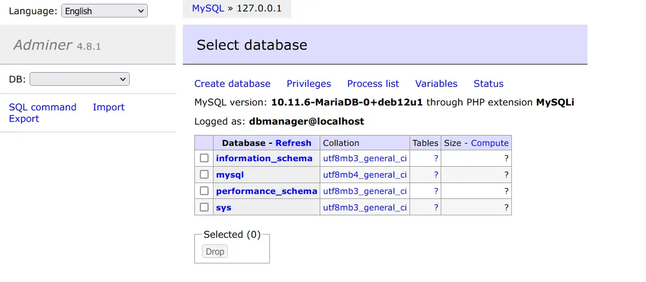
Task: Open the Create database link
Action: point(232,84)
